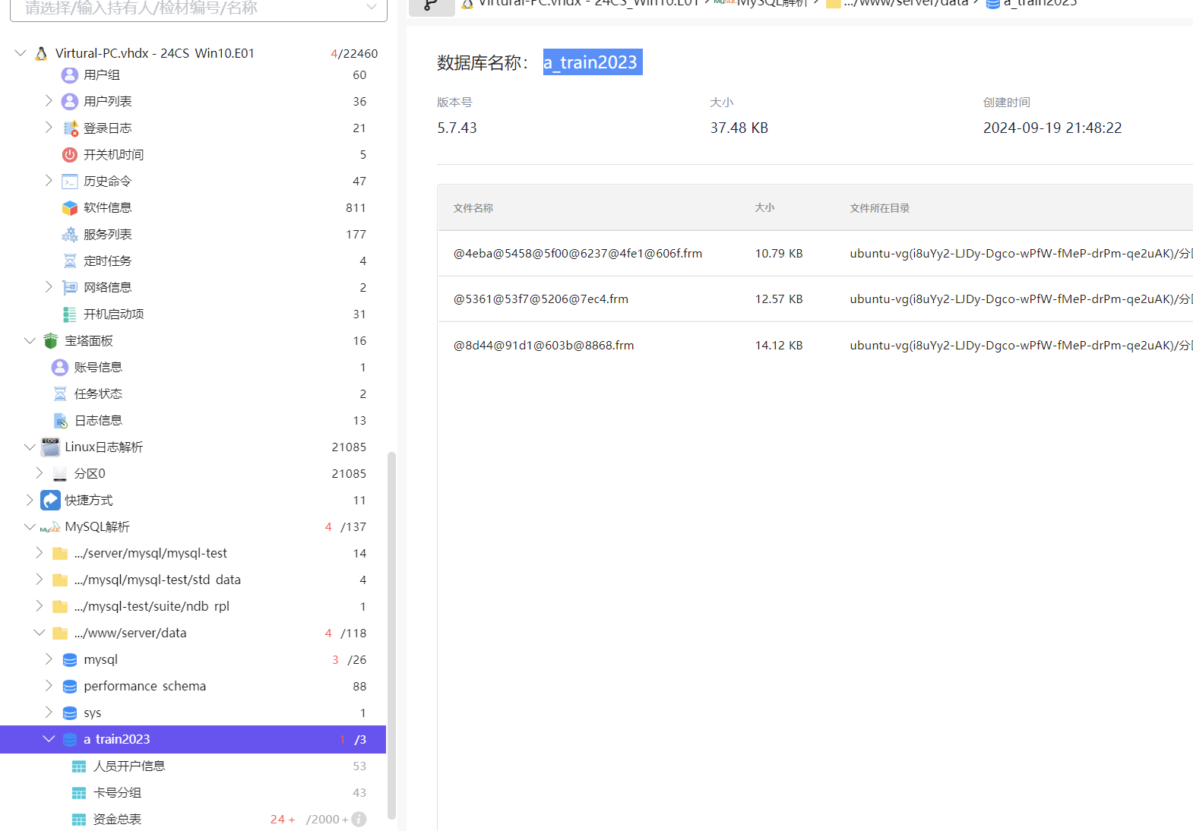
Task: Click the performance schema database icon
Action: [x=70, y=687]
